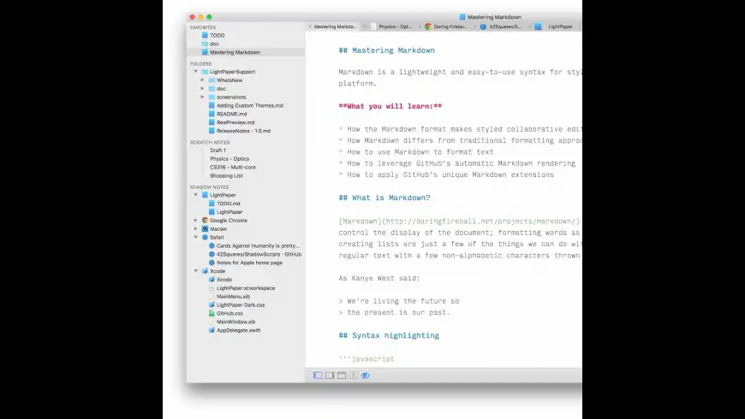Toggle the left sidebar layout button in bottom bar
This screenshot has height=419, width=745.
[x=318, y=375]
